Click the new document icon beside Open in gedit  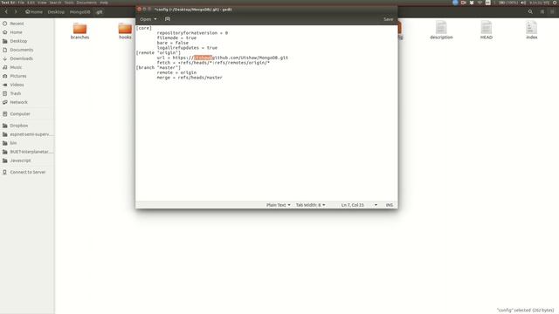168,19
